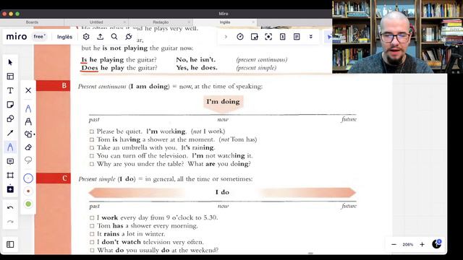Click 'Tom has a shower every morning' line
463x260 pixels.
pyautogui.click(x=148, y=226)
